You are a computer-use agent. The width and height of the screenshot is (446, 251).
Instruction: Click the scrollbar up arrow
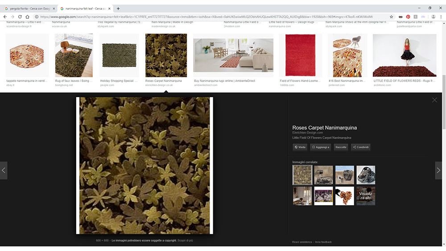pos(444,23)
